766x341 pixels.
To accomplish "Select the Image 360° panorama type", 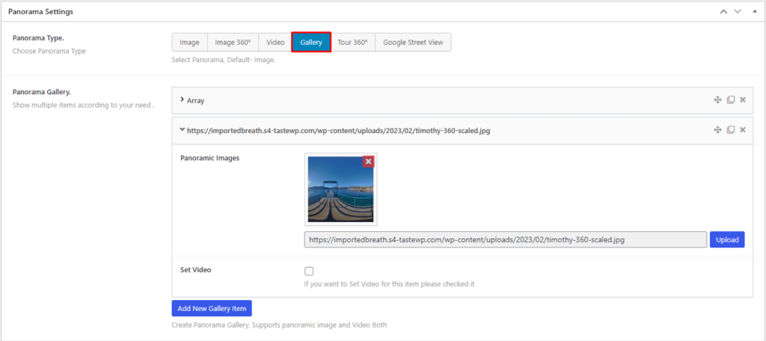I will click(233, 42).
